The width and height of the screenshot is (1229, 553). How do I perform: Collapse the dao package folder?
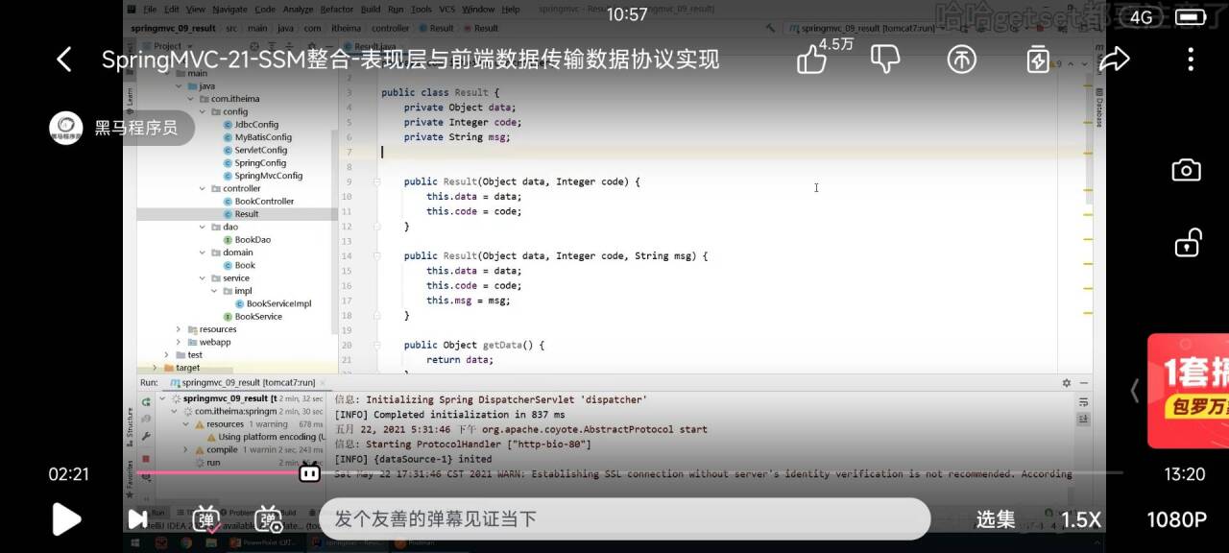[x=202, y=228]
